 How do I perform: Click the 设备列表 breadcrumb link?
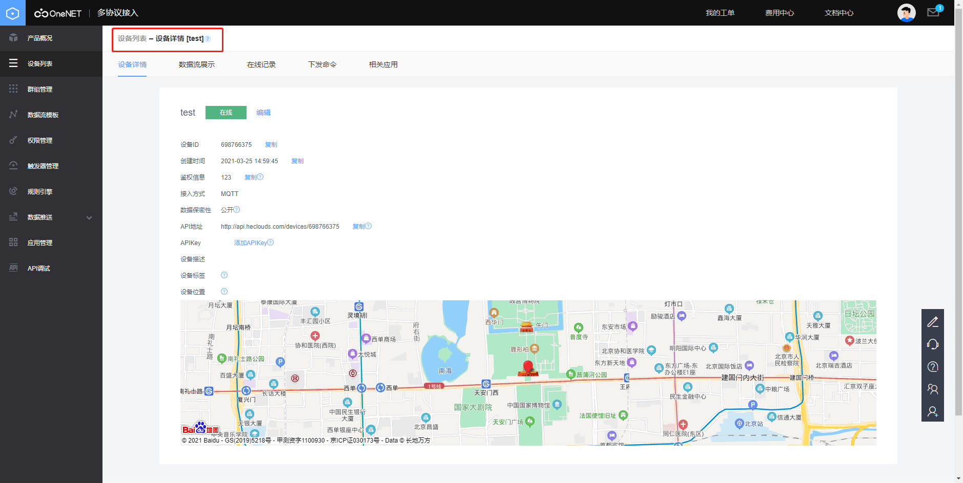pos(132,38)
